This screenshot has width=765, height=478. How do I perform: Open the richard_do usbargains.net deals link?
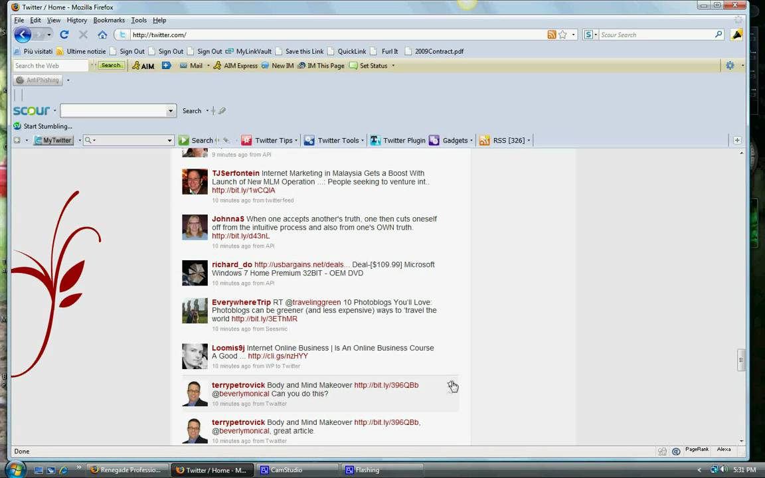301,264
